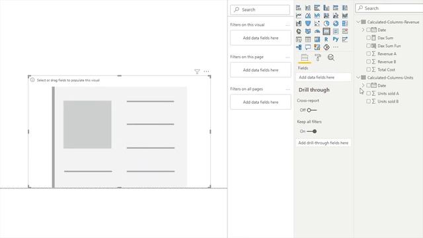Select the 100% stacked bar chart visual
Viewport: 423px width, 238px height.
(x=336, y=8)
